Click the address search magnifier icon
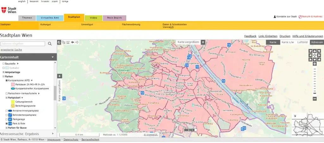The image size is (324, 143). pyautogui.click(x=50, y=44)
